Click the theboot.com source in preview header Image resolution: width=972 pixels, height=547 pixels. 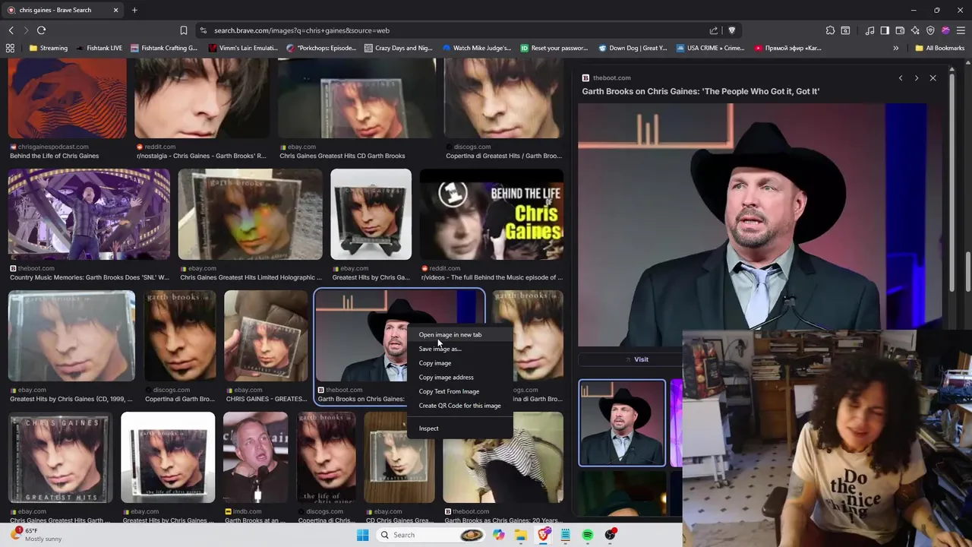click(611, 78)
